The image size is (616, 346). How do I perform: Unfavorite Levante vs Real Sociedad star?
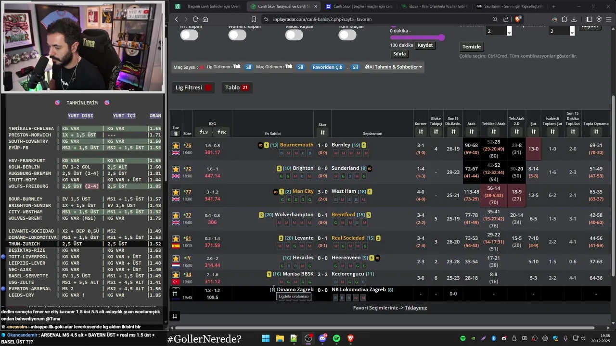click(176, 238)
